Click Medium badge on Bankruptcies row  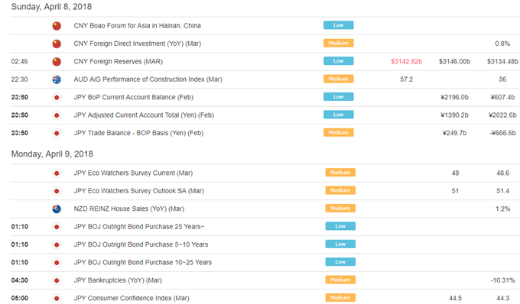pos(340,280)
